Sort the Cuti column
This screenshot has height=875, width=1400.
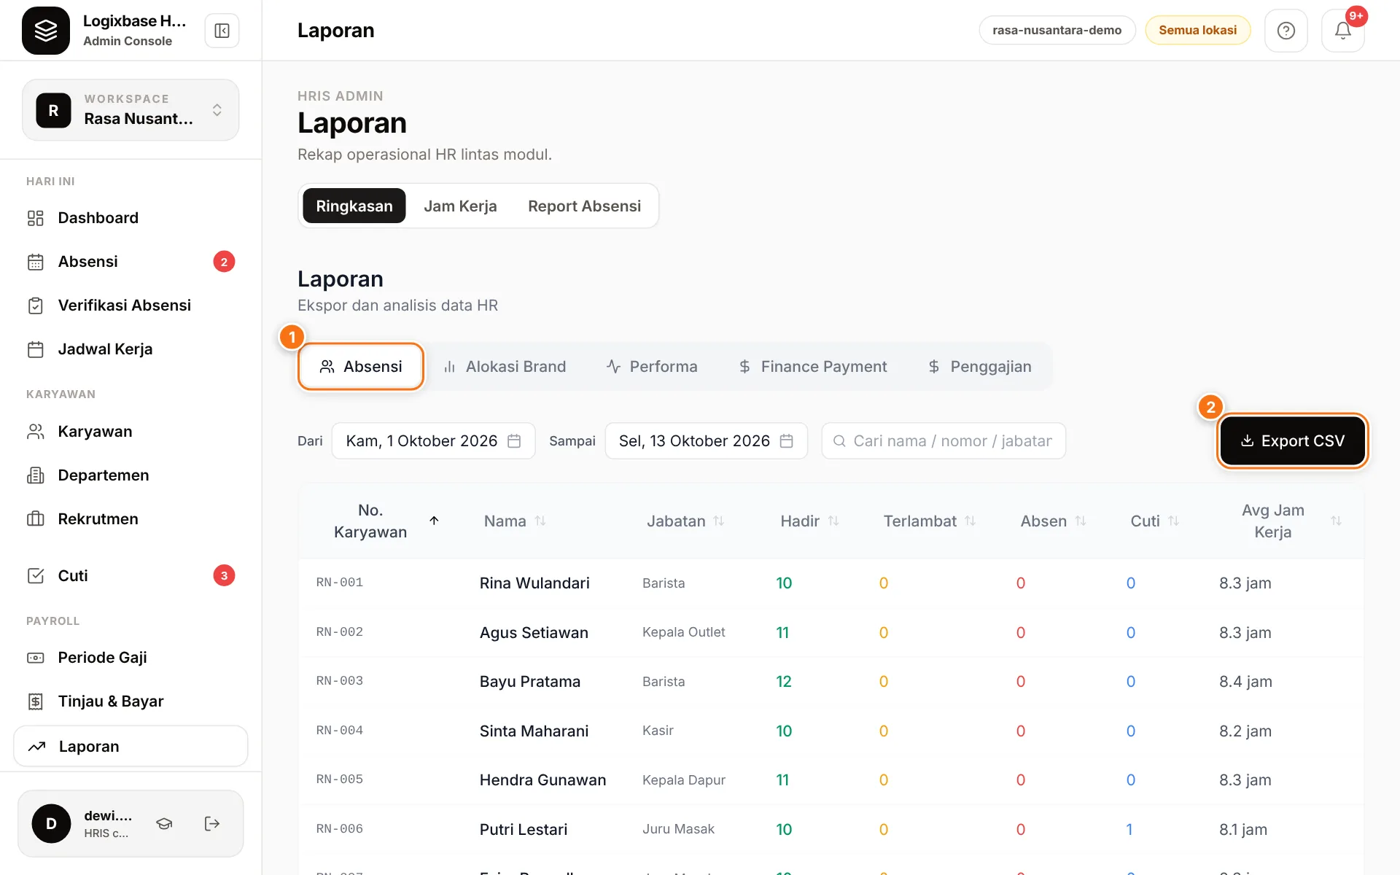pos(1173,521)
